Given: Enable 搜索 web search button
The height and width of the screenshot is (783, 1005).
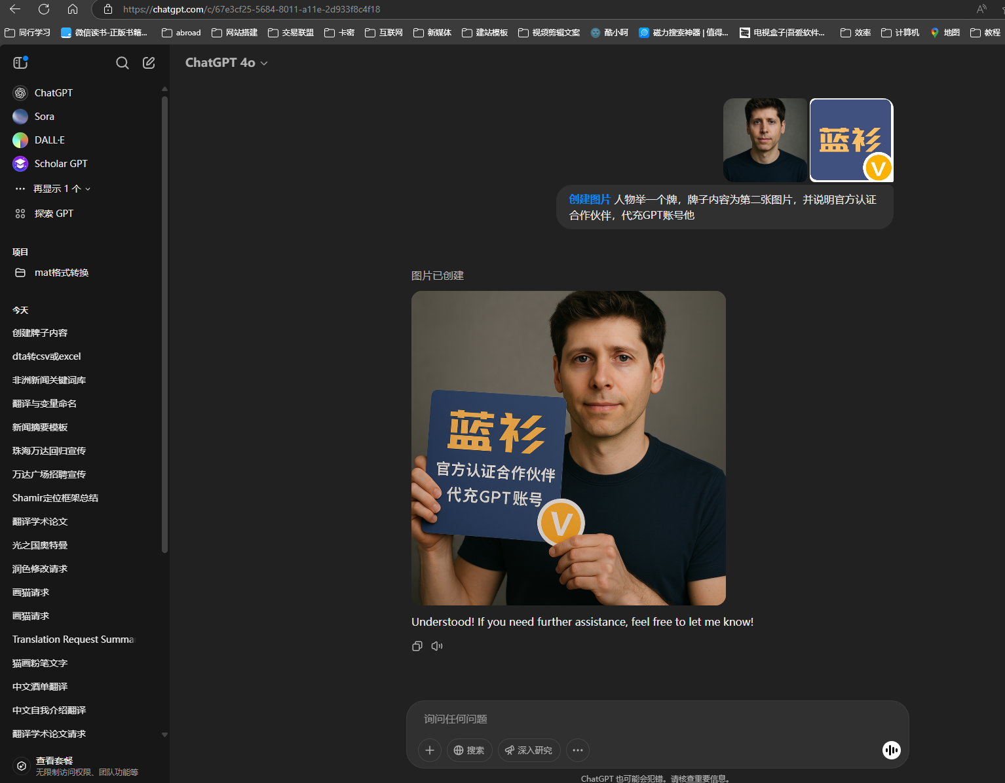Looking at the screenshot, I should tap(470, 750).
